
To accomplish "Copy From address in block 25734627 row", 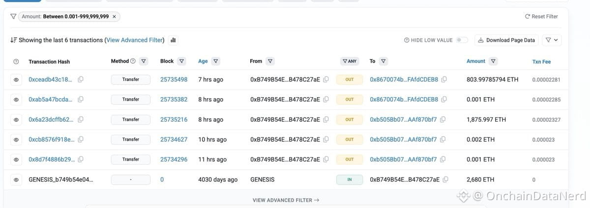I will pos(326,139).
